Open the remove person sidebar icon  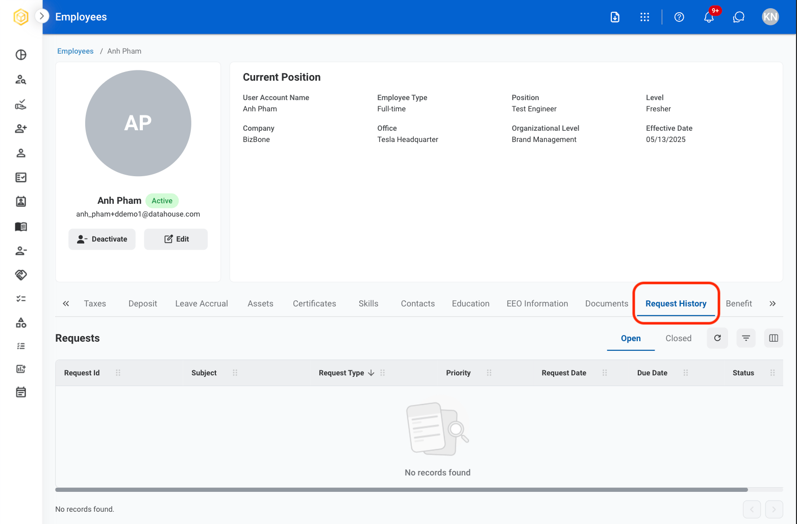point(21,251)
